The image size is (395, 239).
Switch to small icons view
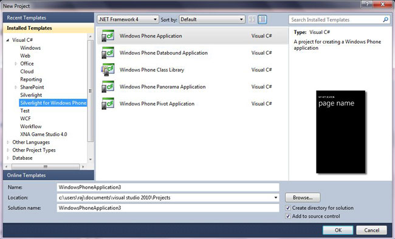[x=252, y=19]
